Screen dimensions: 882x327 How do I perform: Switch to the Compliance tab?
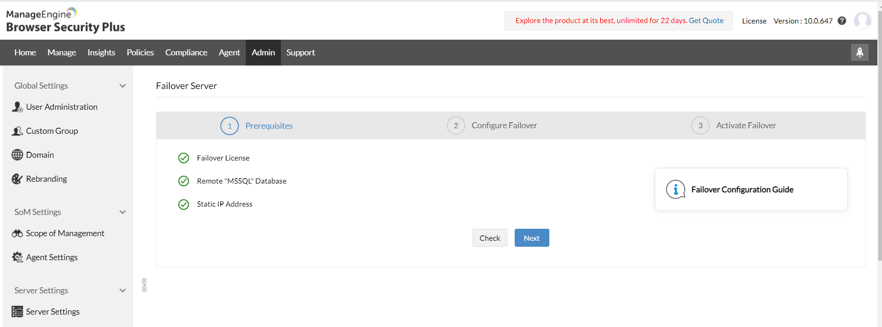click(186, 53)
